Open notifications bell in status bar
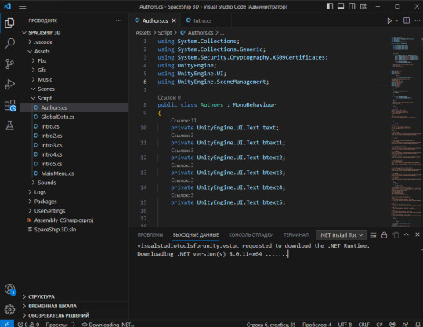 coord(418,324)
